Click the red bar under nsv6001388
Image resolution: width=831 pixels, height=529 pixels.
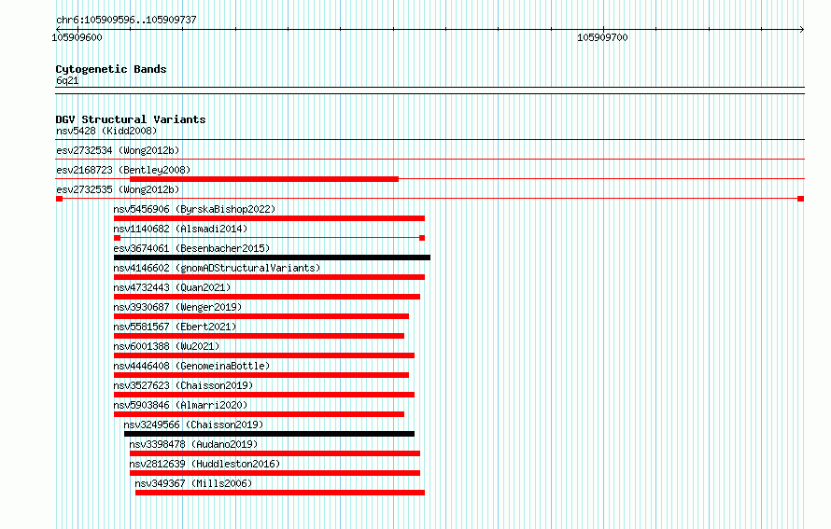[264, 355]
